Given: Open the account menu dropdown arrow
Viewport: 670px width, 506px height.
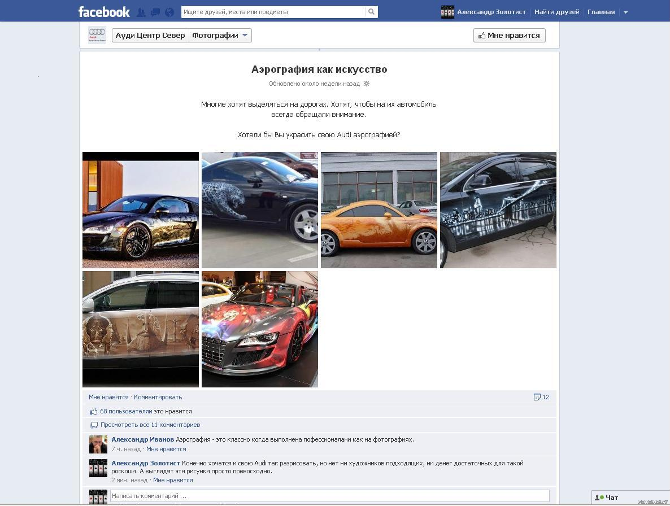Looking at the screenshot, I should point(625,12).
